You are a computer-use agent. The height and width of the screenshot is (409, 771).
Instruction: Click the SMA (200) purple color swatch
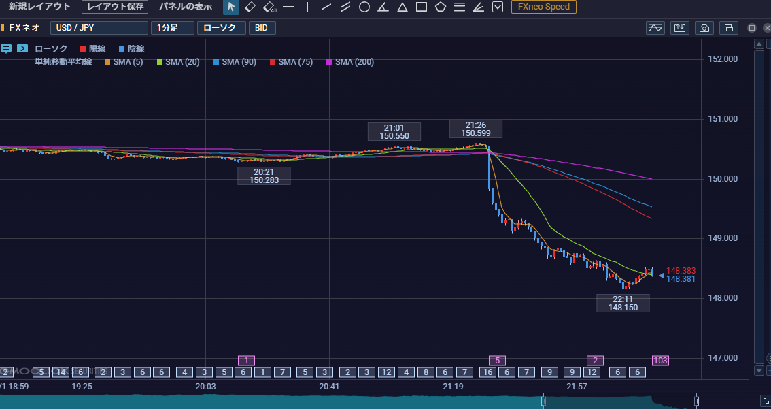pyautogui.click(x=330, y=62)
